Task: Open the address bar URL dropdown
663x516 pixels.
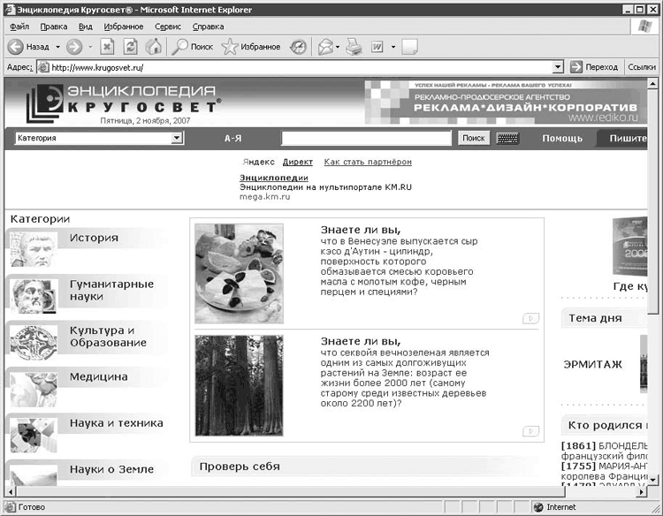Action: [x=558, y=67]
